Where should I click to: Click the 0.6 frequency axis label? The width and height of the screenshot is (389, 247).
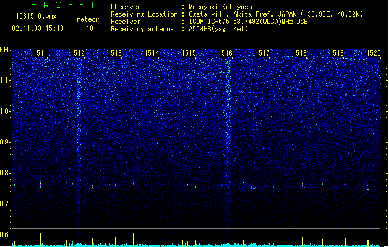(6, 235)
